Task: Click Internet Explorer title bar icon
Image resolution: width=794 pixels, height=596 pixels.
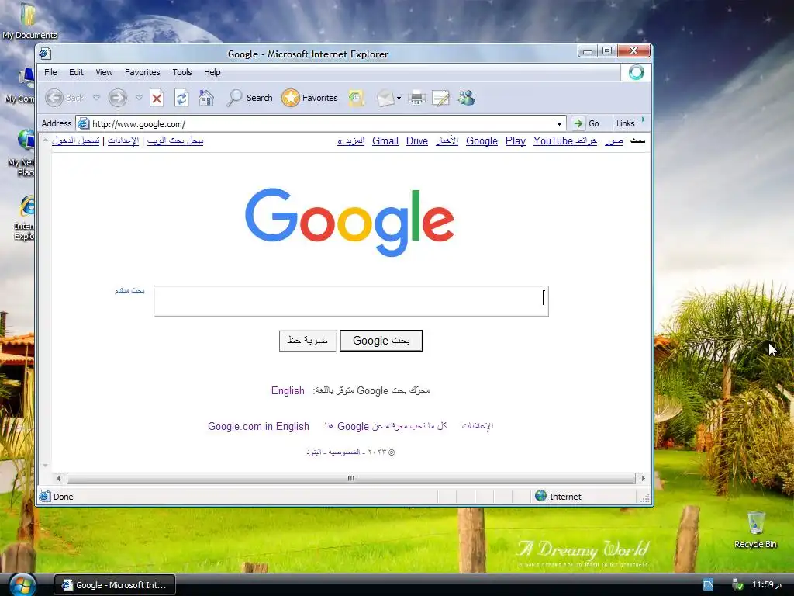Action: (x=45, y=54)
